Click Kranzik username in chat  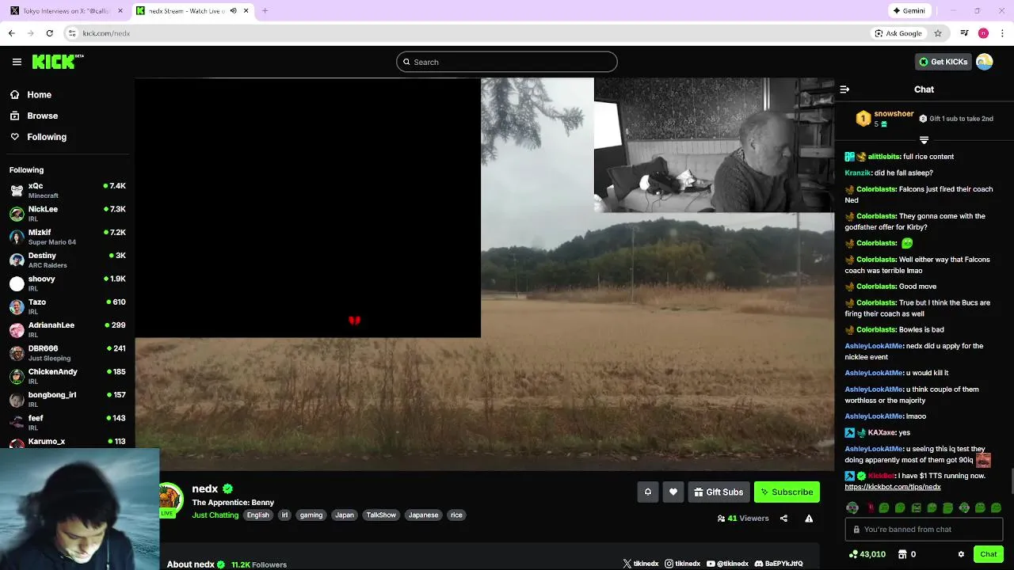pos(858,173)
